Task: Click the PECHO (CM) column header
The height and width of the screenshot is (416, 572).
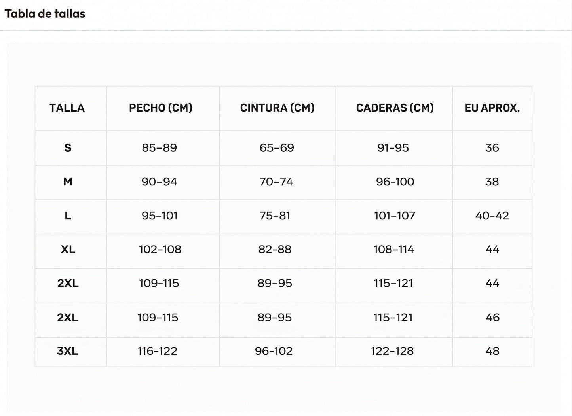Action: coord(161,108)
